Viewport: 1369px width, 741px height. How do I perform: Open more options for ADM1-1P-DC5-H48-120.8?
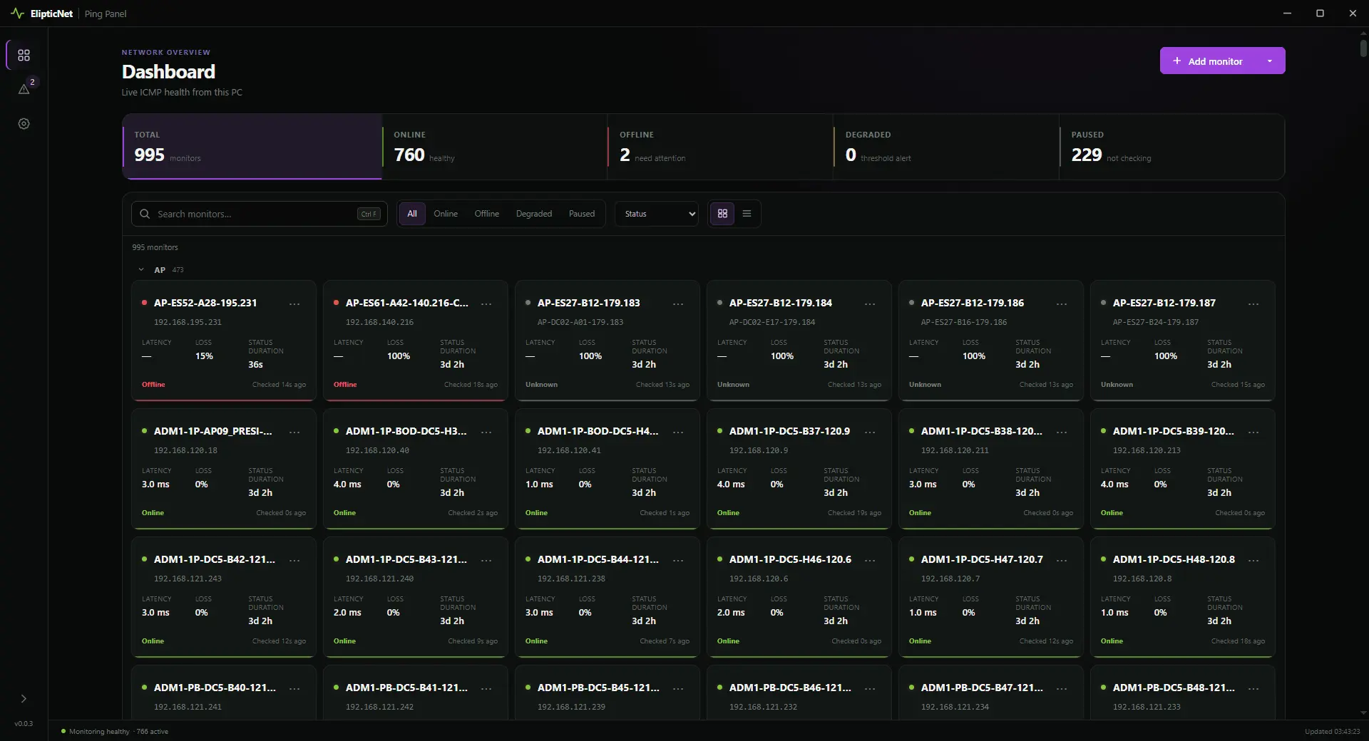1253,560
